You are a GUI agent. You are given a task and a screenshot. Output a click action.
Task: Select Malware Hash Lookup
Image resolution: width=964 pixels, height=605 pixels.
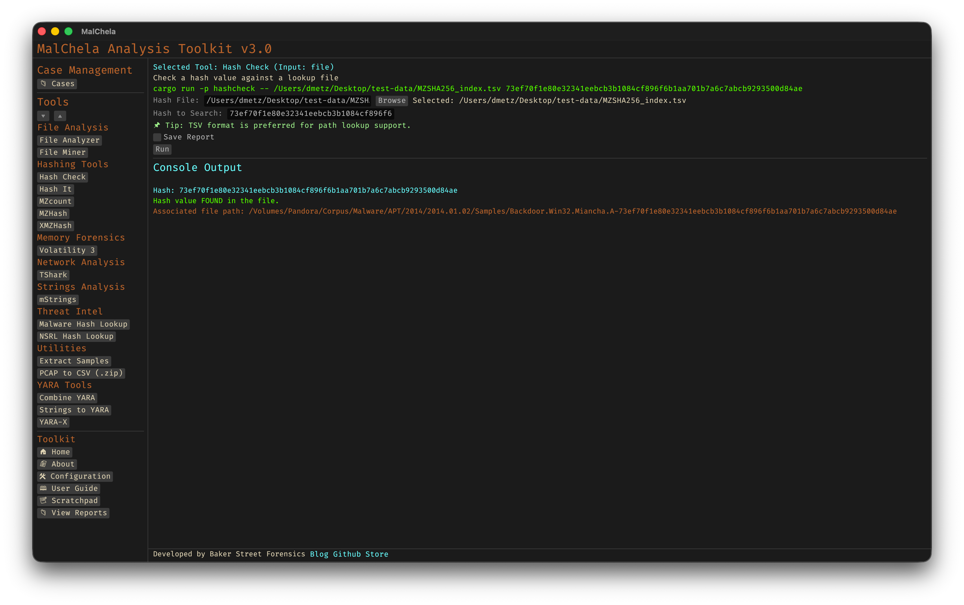click(x=83, y=324)
